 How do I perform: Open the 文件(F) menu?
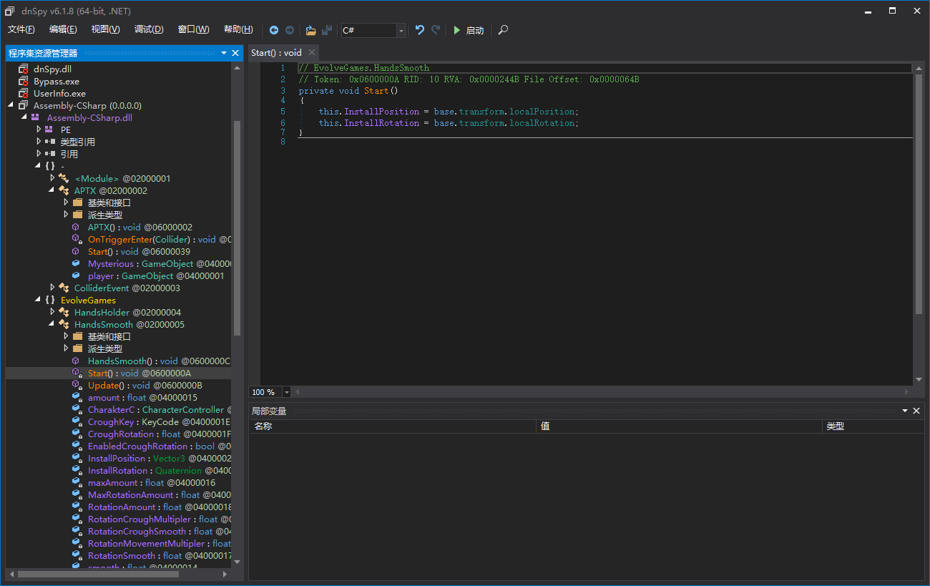[x=21, y=29]
